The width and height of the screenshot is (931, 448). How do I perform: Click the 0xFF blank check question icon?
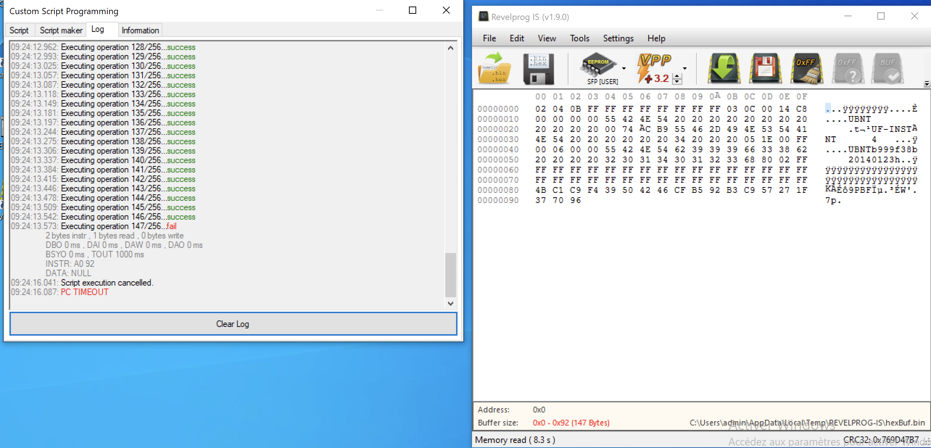848,69
